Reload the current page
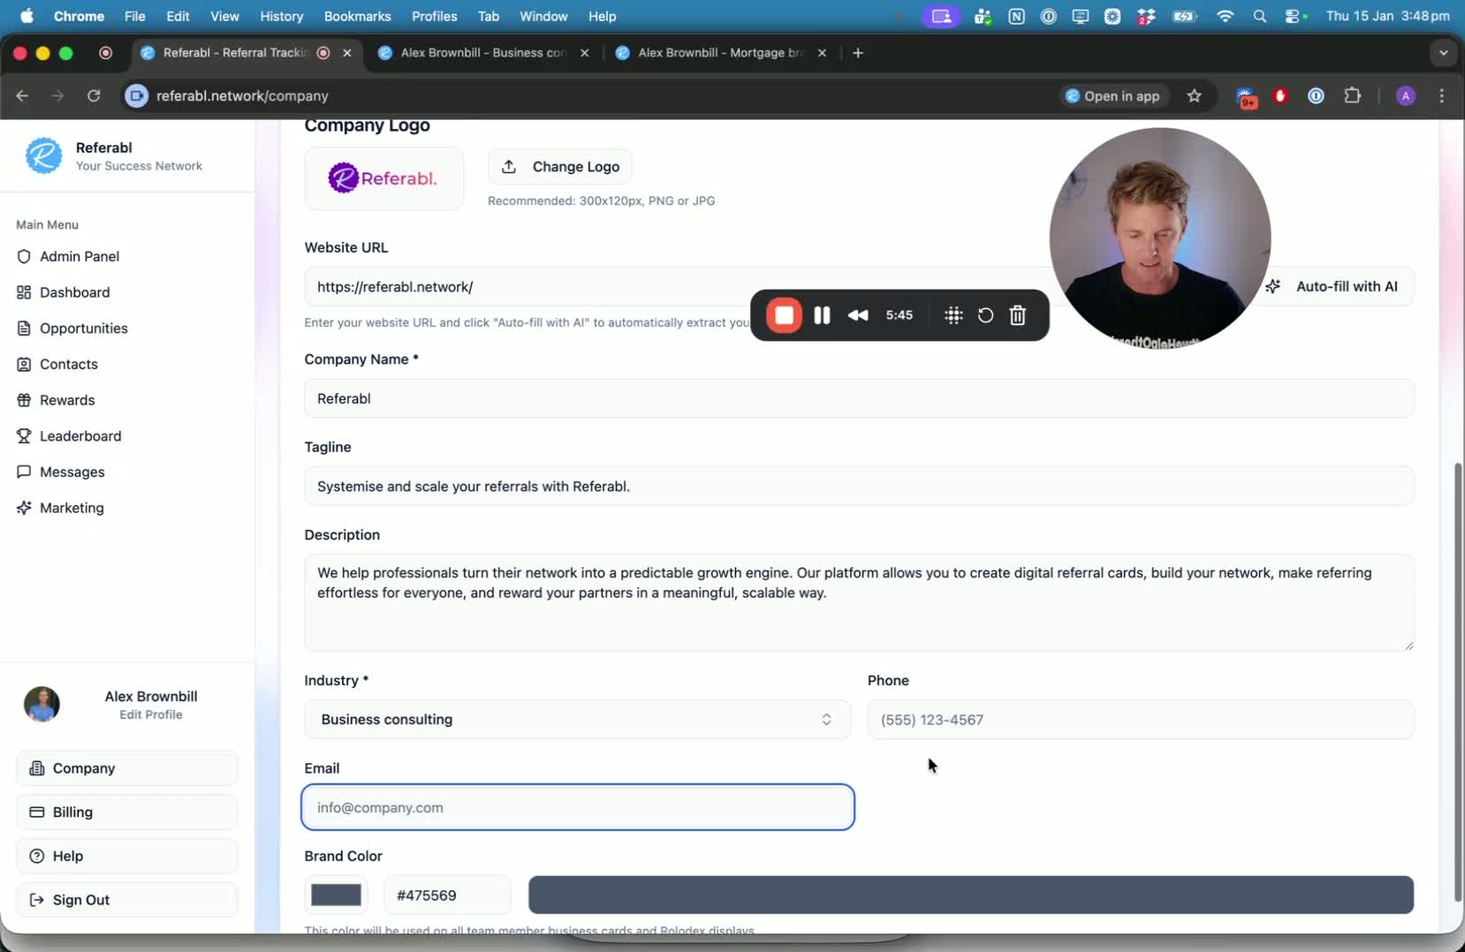The height and width of the screenshot is (952, 1465). point(94,95)
